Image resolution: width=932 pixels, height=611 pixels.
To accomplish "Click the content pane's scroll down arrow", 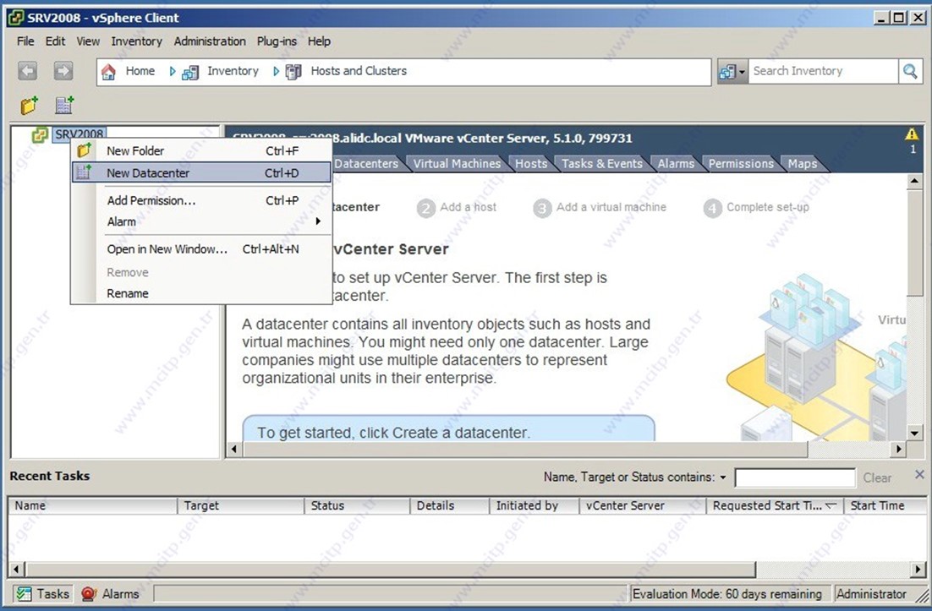I will [914, 434].
